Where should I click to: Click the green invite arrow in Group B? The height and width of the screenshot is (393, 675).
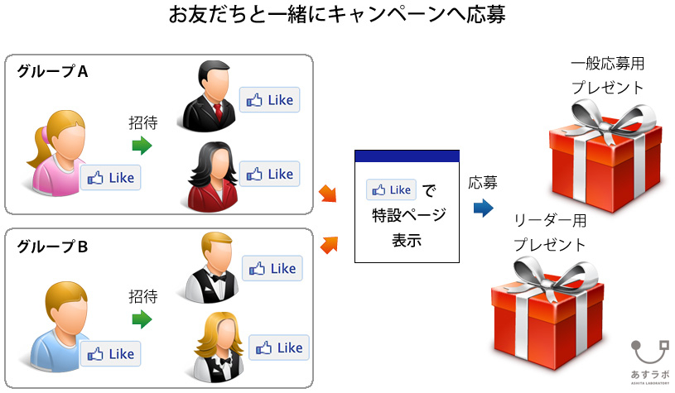[142, 319]
